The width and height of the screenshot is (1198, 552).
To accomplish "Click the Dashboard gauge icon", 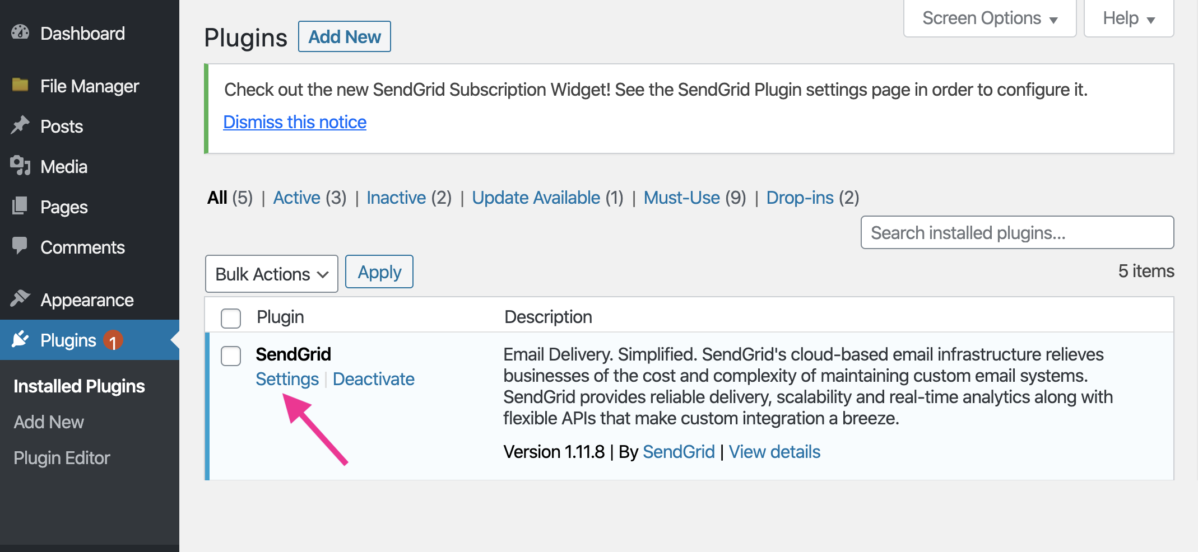I will 20,32.
